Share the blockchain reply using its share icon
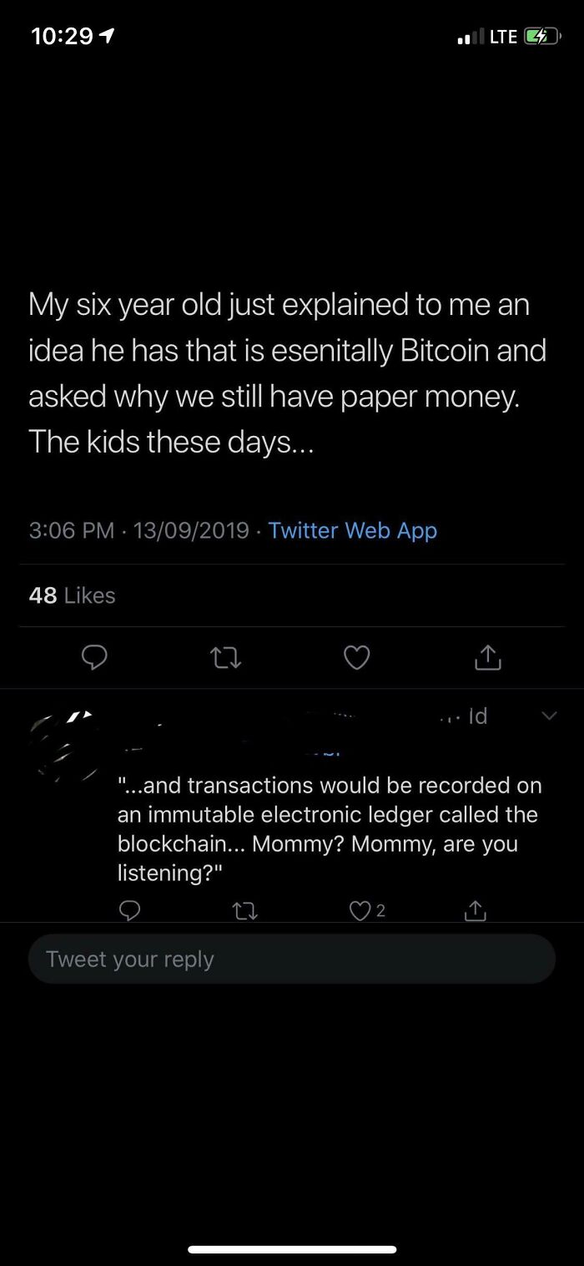This screenshot has height=1266, width=584. [475, 910]
